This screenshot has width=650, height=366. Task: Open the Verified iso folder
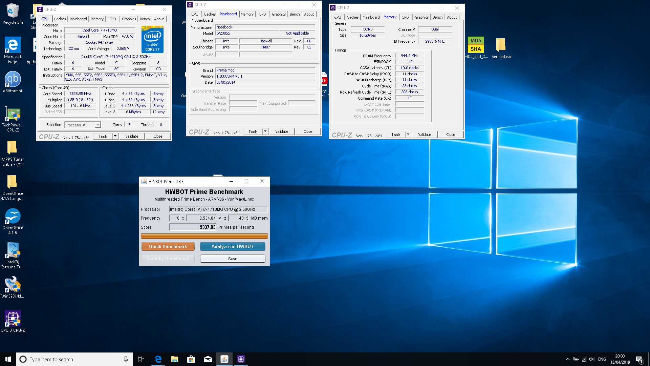click(501, 47)
